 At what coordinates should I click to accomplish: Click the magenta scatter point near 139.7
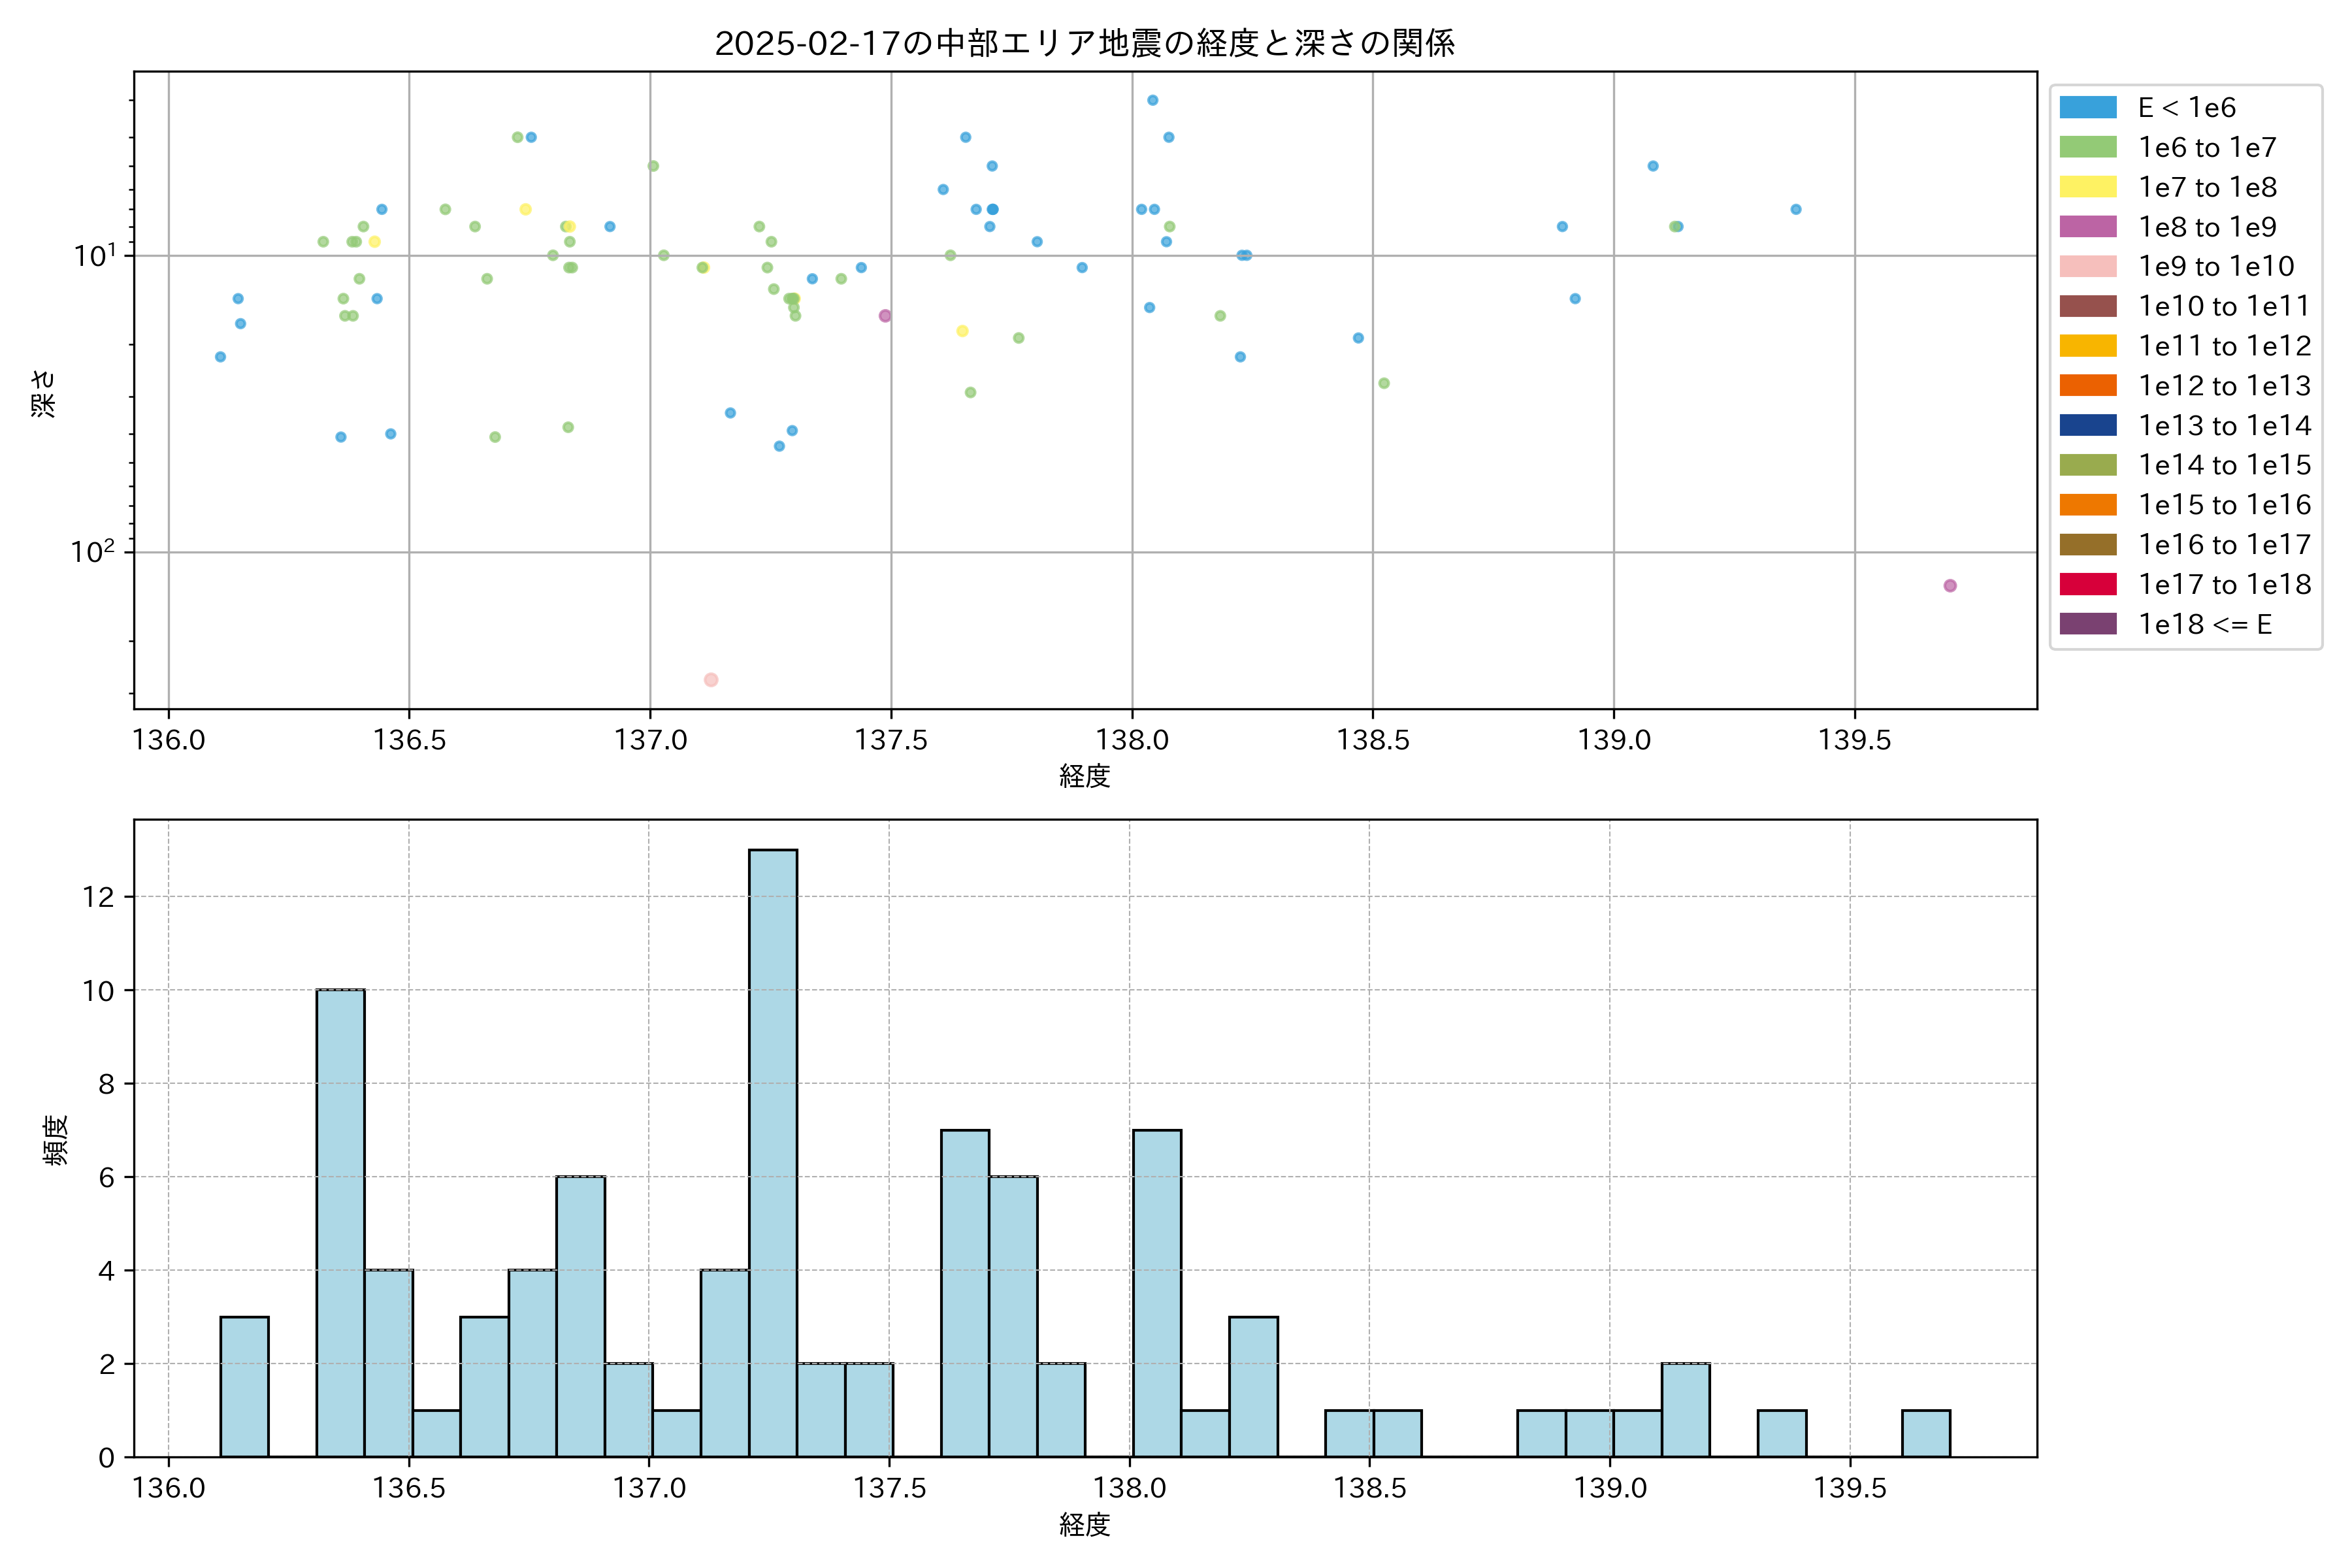[1950, 586]
